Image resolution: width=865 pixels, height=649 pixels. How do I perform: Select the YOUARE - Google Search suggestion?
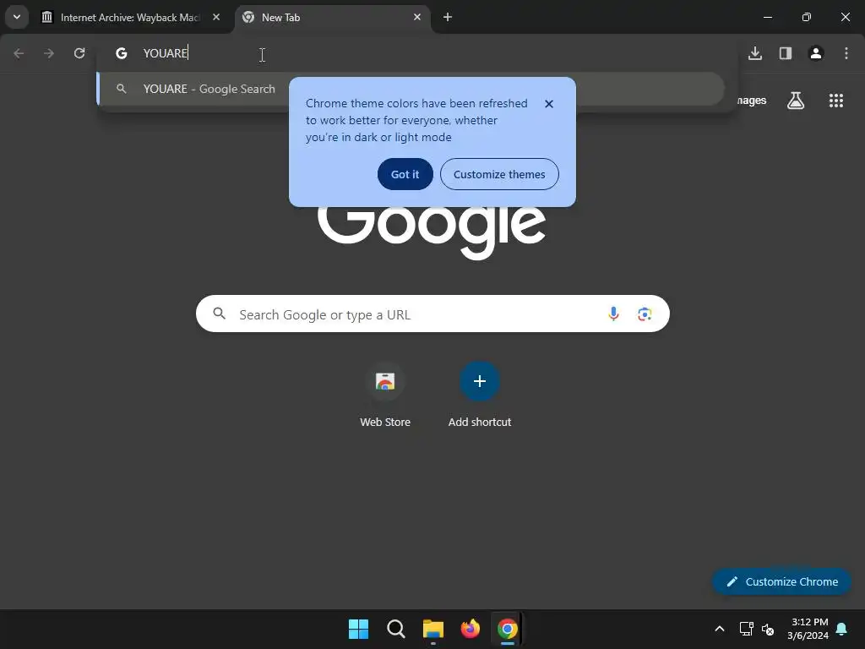411,89
